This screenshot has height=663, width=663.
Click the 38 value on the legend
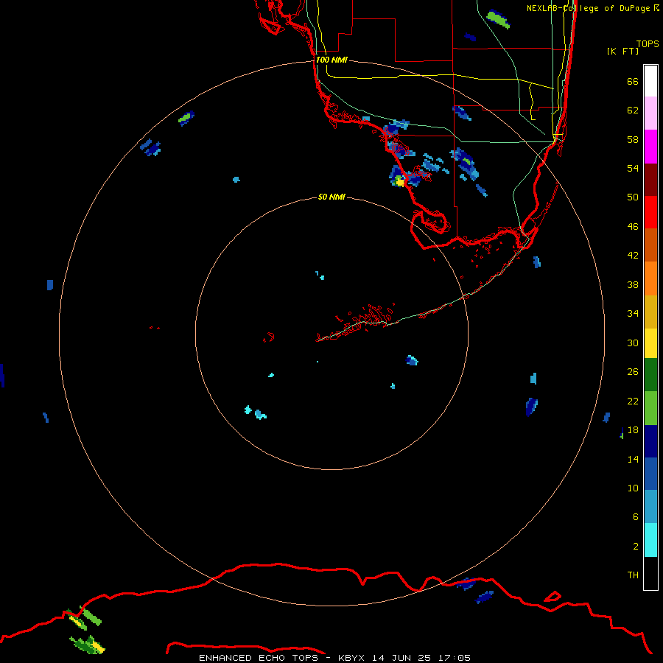click(633, 284)
